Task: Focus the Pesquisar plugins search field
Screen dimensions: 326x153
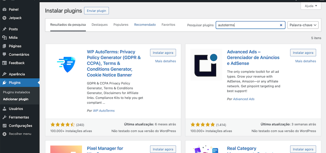Action: pos(247,25)
